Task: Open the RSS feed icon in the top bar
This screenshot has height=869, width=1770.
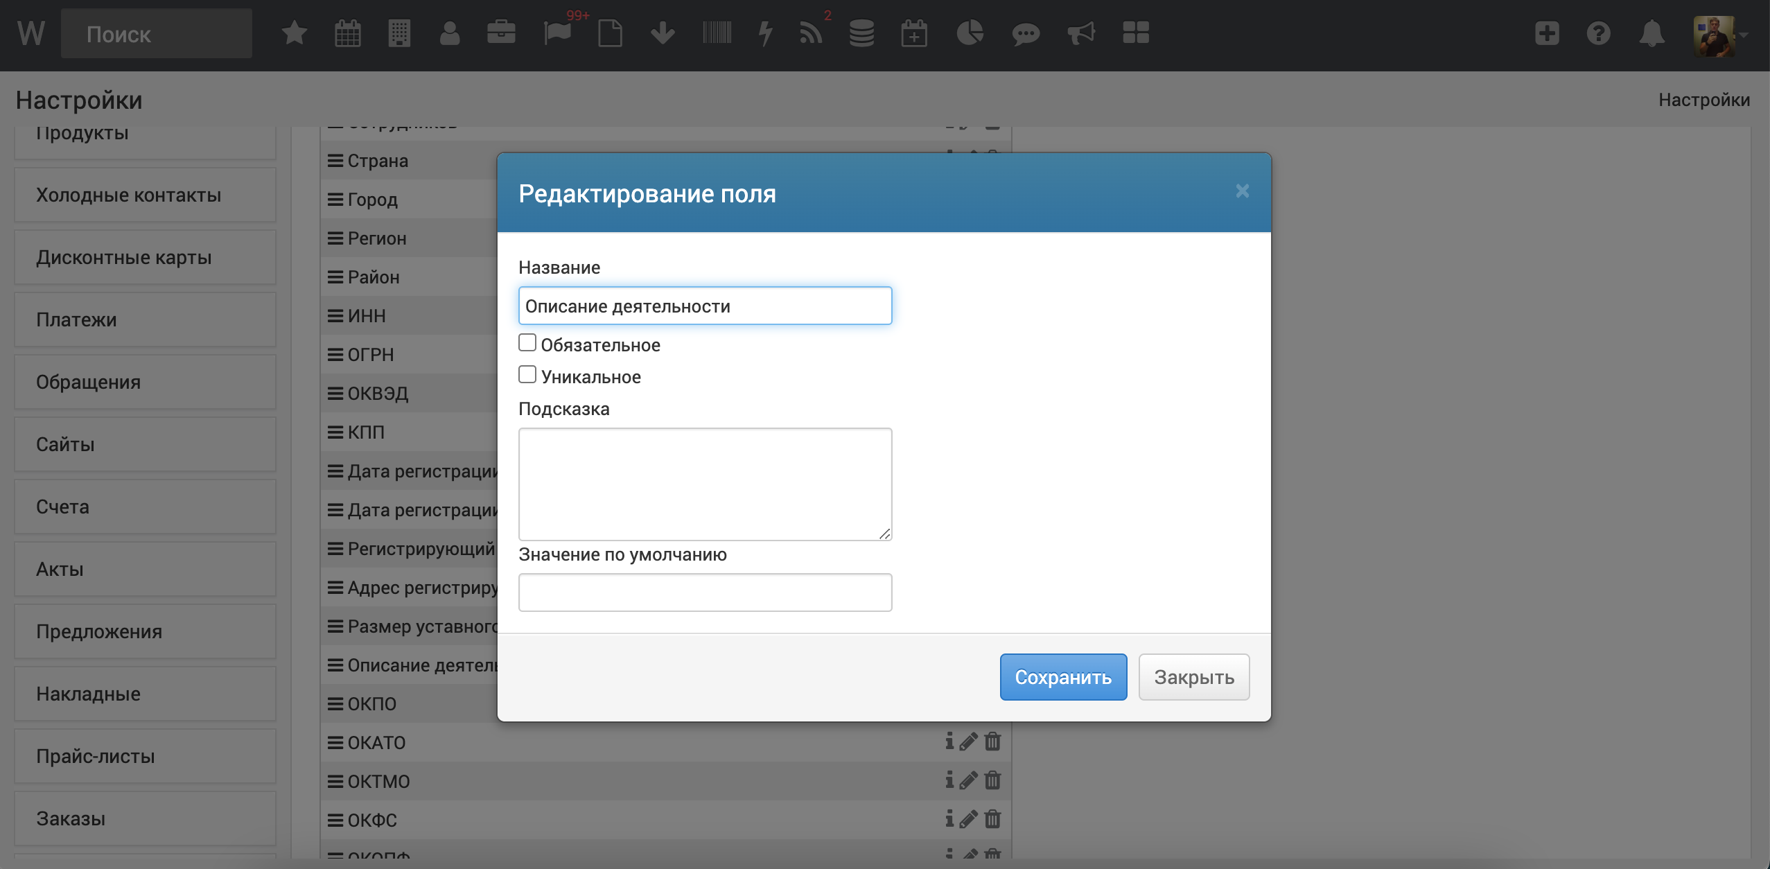Action: 810,33
